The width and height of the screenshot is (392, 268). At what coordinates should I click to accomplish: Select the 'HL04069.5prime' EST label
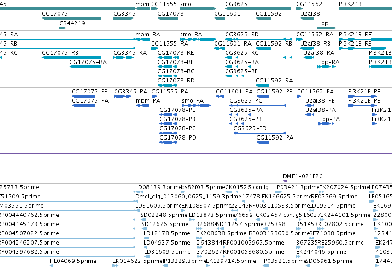coord(73,261)
